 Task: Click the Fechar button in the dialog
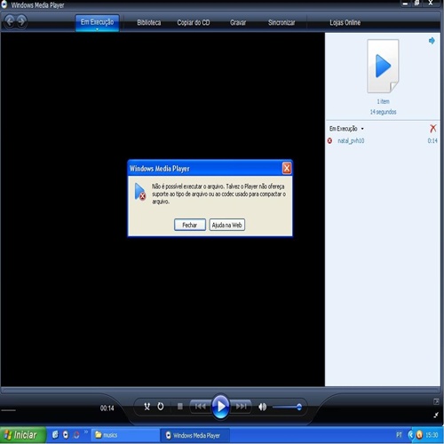(x=190, y=225)
